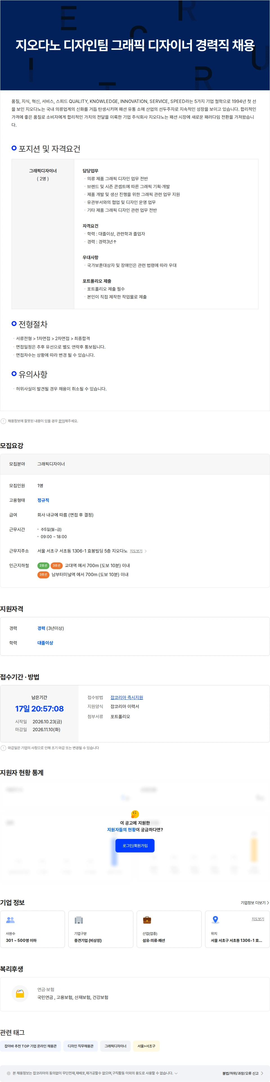The width and height of the screenshot is (270, 1082).
Task: Open 기업정보 더보기 link
Action: point(255,903)
